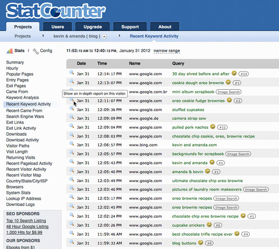Click query 'ultimate chocolate chip oreo brownie'
Screen dimensions: 279x249
[x=207, y=181]
